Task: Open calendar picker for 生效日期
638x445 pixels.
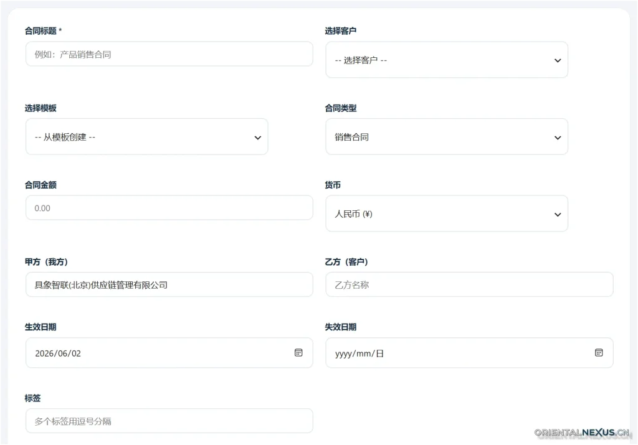Action: tap(298, 353)
